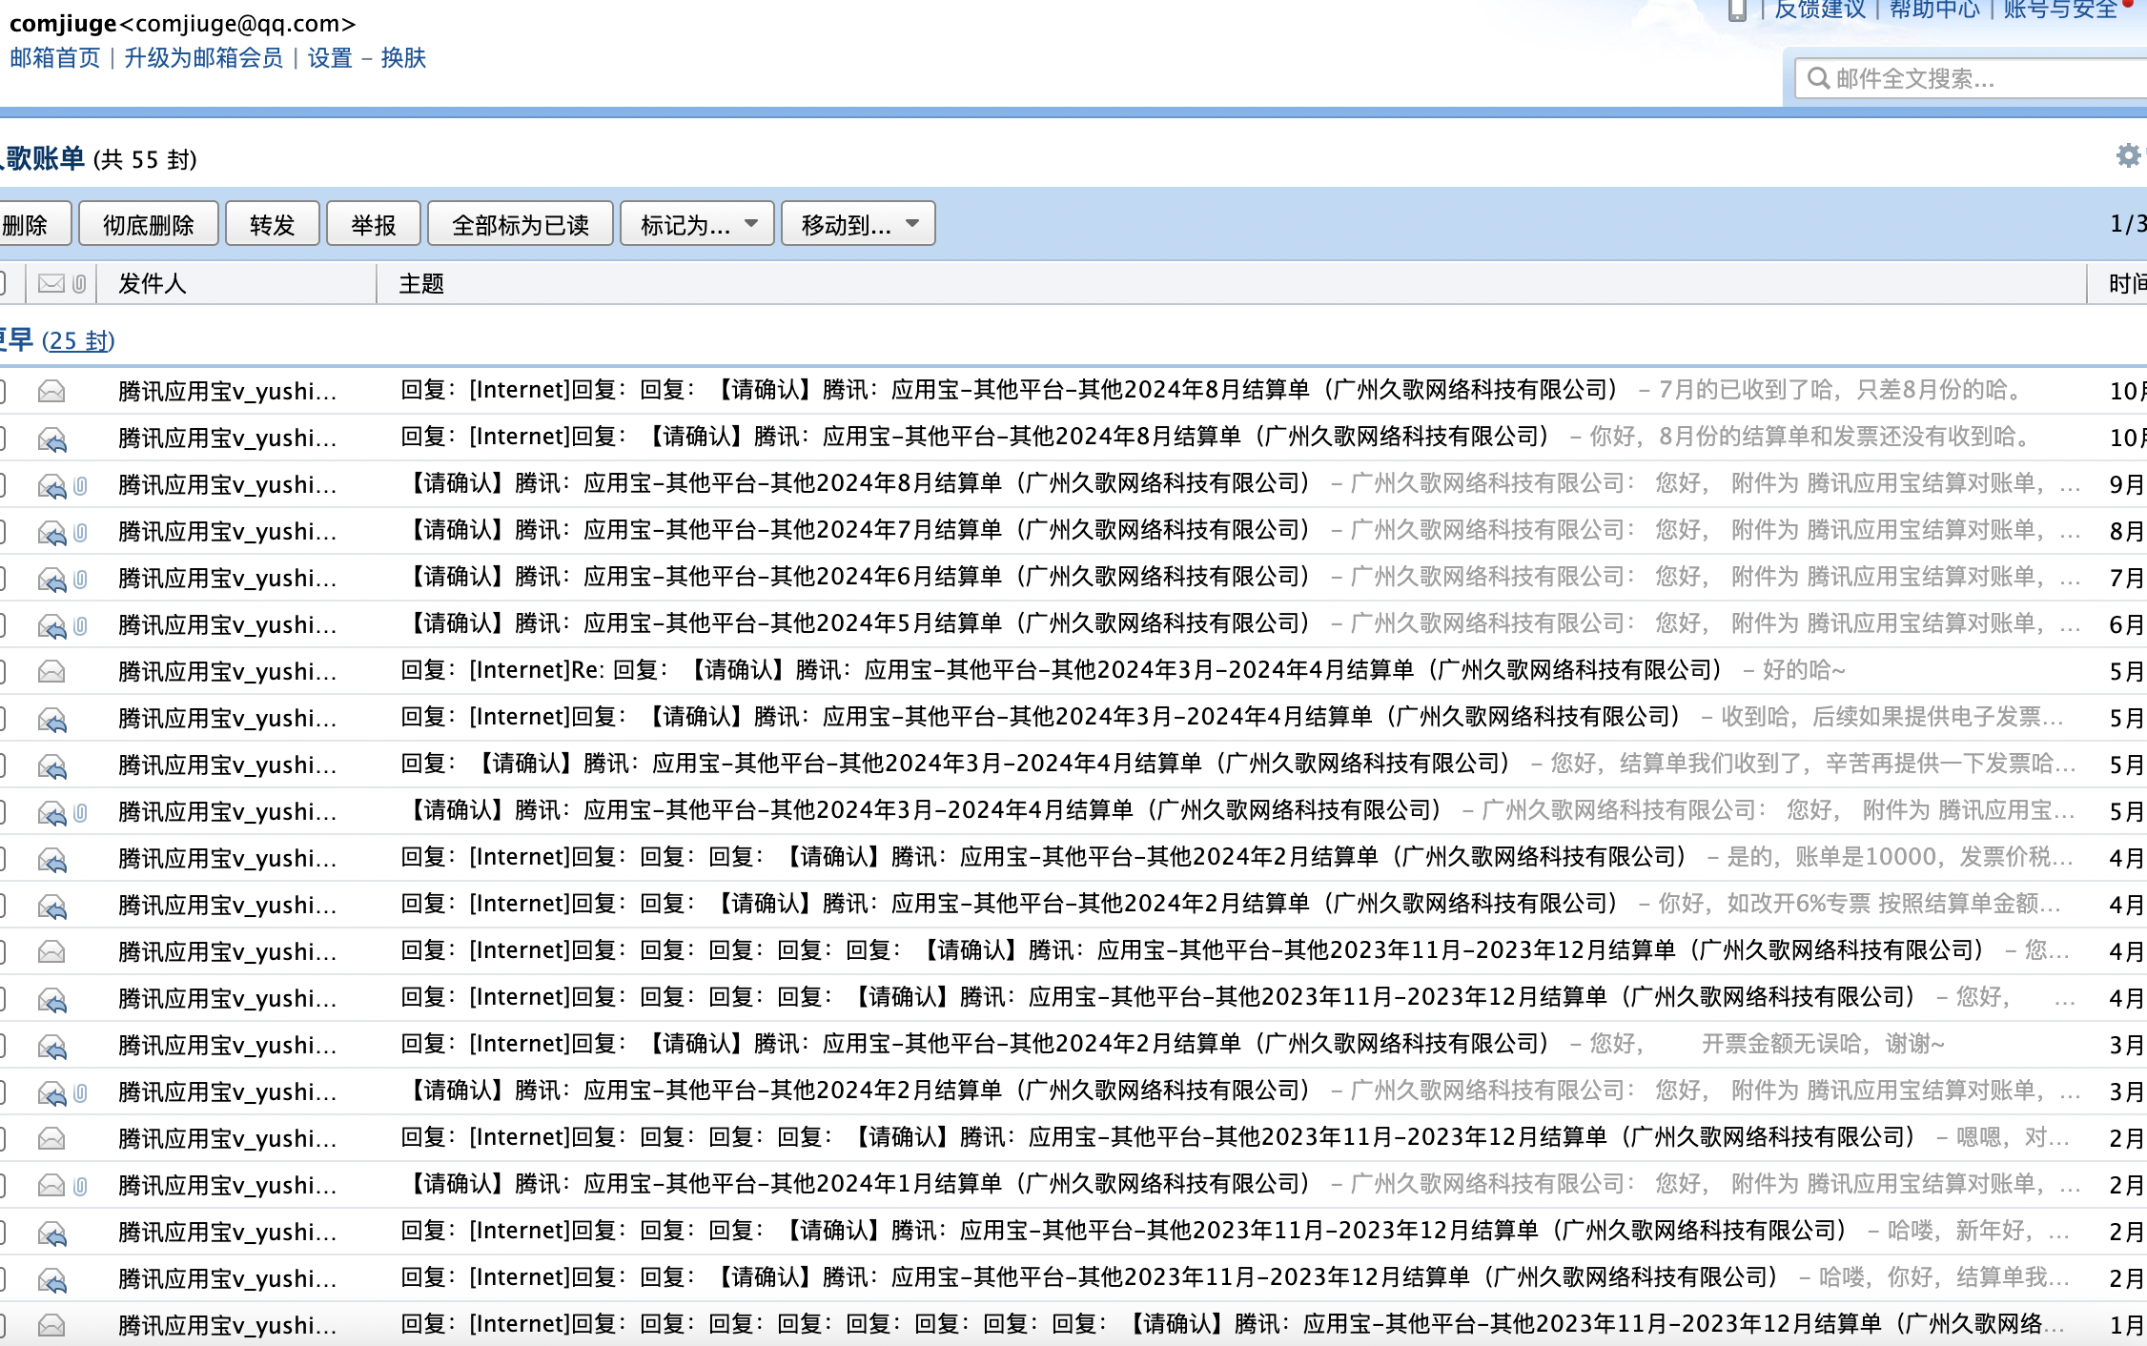Open 【请确认】2024年7月结算单 mail subject
The image size is (2147, 1346).
pos(857,530)
